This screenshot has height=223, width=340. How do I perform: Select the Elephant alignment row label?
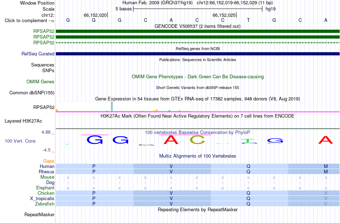[x=45, y=188]
